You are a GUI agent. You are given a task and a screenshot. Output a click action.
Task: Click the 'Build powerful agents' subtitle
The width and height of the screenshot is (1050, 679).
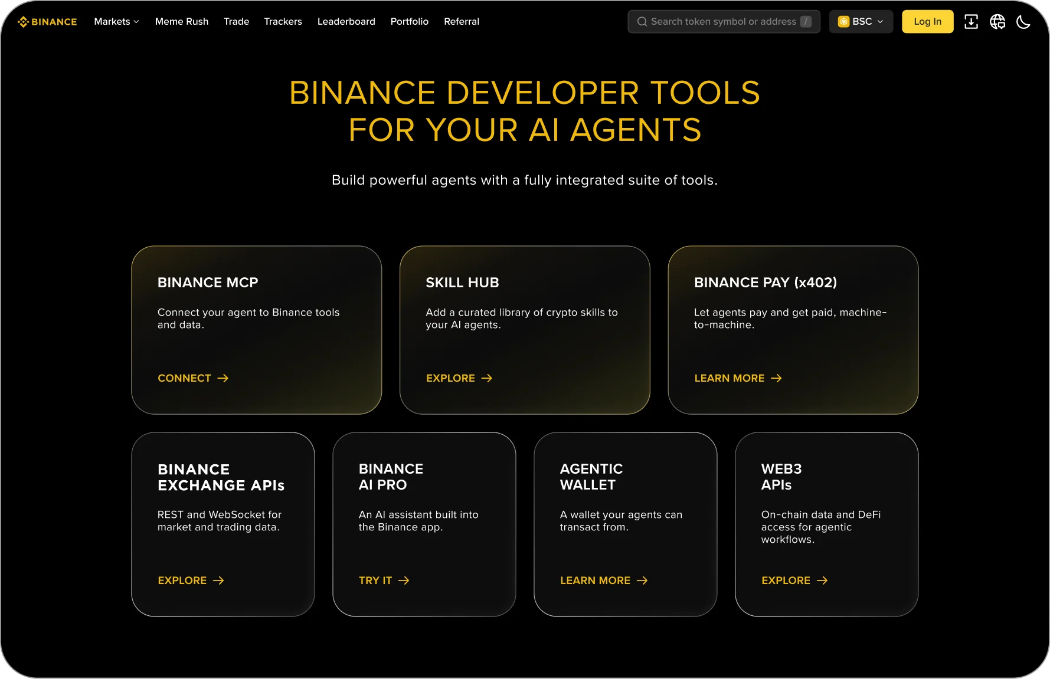click(525, 180)
